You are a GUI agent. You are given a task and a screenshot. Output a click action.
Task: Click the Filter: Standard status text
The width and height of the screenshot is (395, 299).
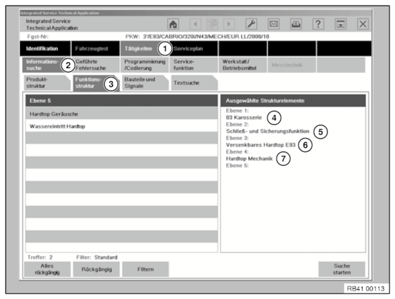coord(97,257)
